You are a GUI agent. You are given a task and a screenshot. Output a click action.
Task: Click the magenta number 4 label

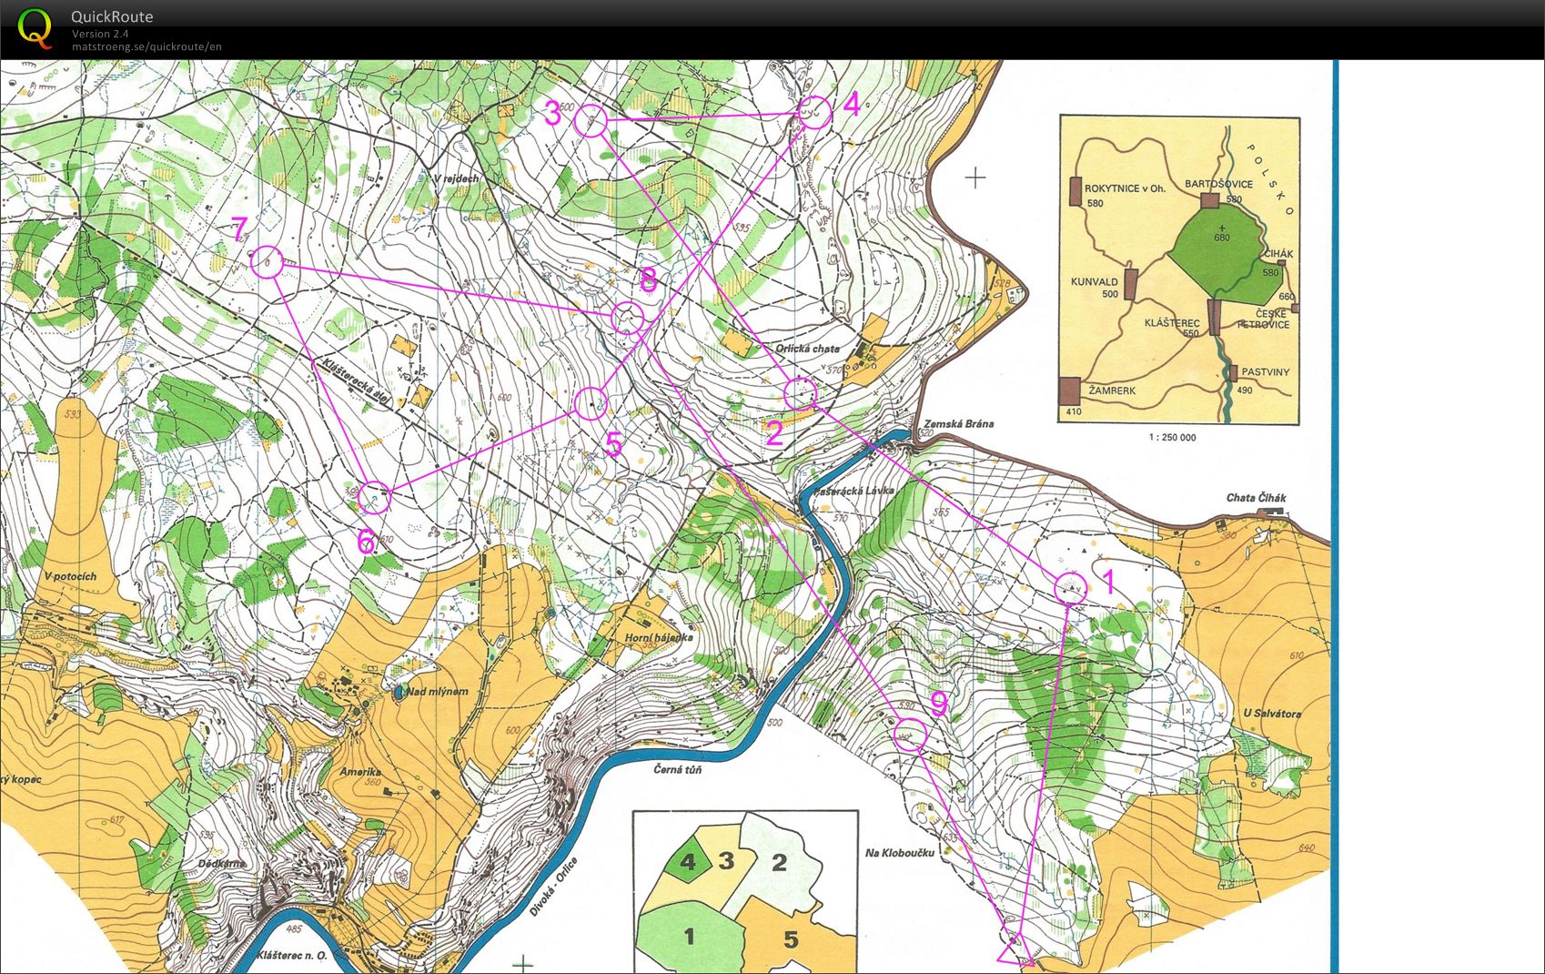(851, 105)
